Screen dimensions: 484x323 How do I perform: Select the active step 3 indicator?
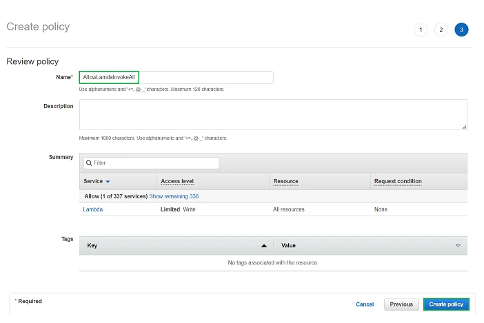pyautogui.click(x=461, y=30)
